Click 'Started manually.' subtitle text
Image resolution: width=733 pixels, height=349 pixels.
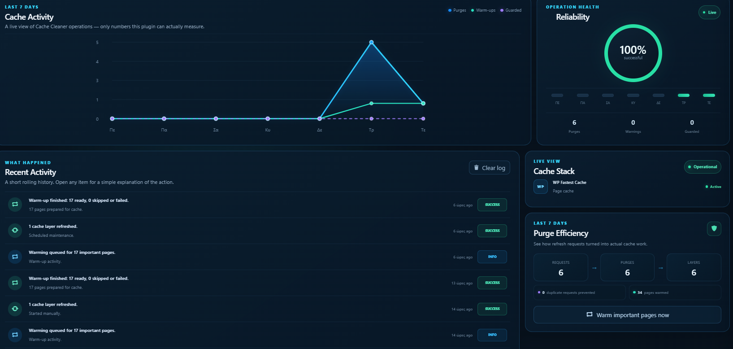pyautogui.click(x=45, y=314)
